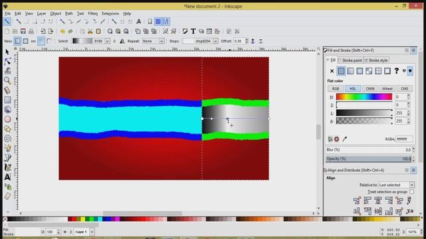
Task: Toggle snap to guides button
Action: (166, 21)
